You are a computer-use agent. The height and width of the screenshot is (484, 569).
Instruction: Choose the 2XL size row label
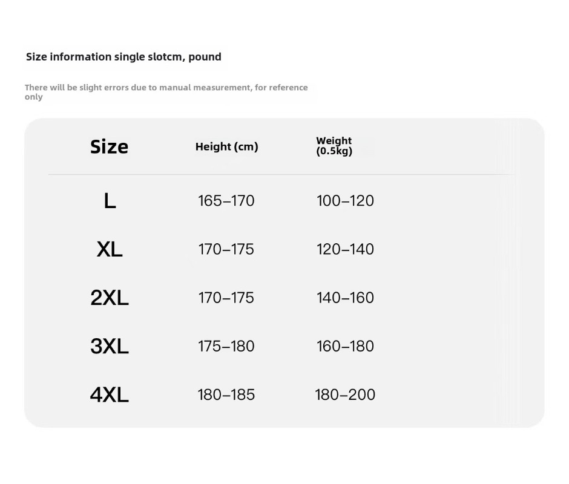pos(110,298)
